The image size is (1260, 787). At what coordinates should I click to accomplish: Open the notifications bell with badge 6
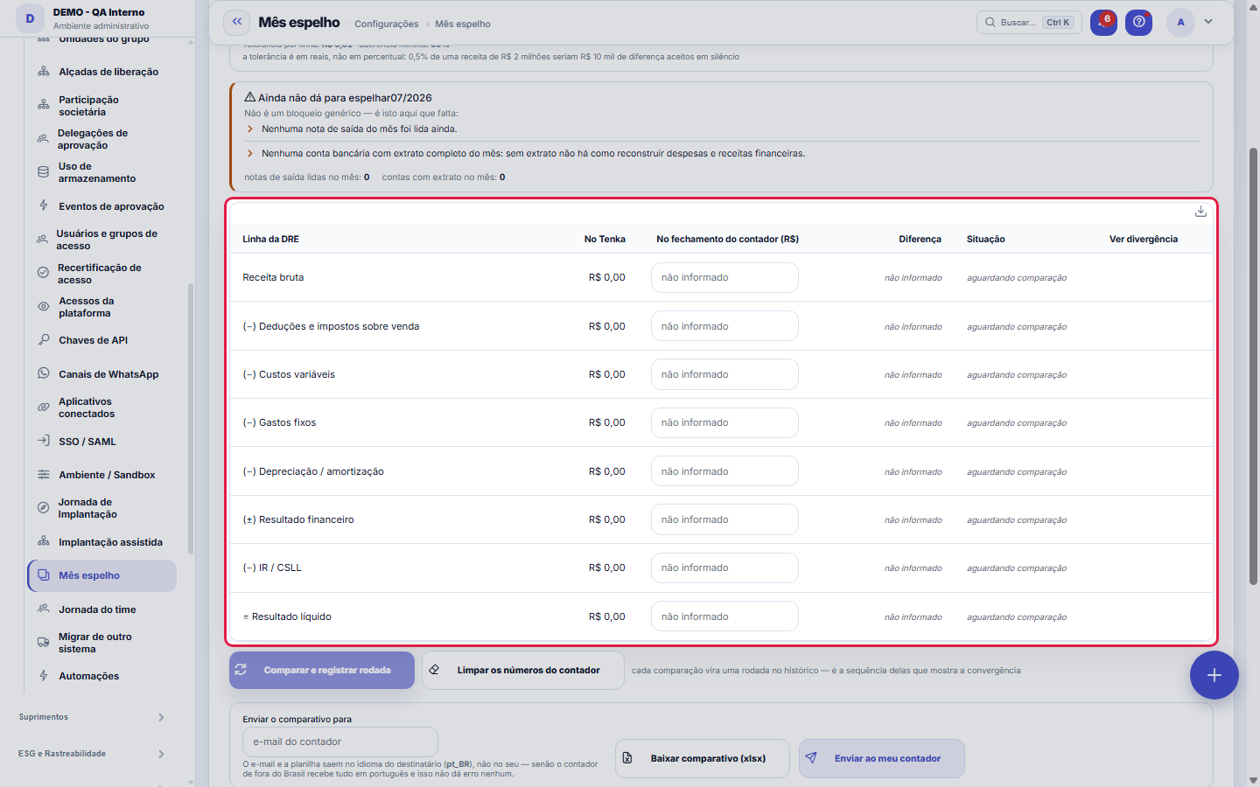click(1103, 22)
